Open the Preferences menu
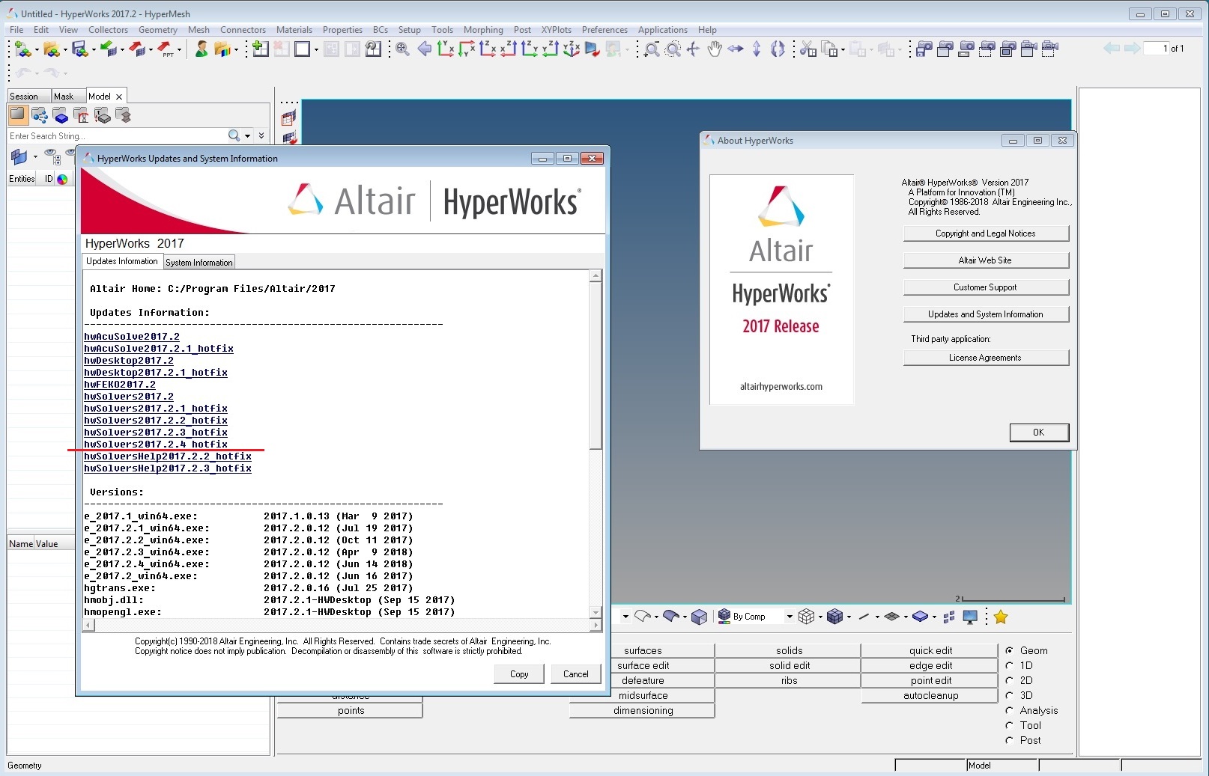This screenshot has height=776, width=1209. point(604,30)
